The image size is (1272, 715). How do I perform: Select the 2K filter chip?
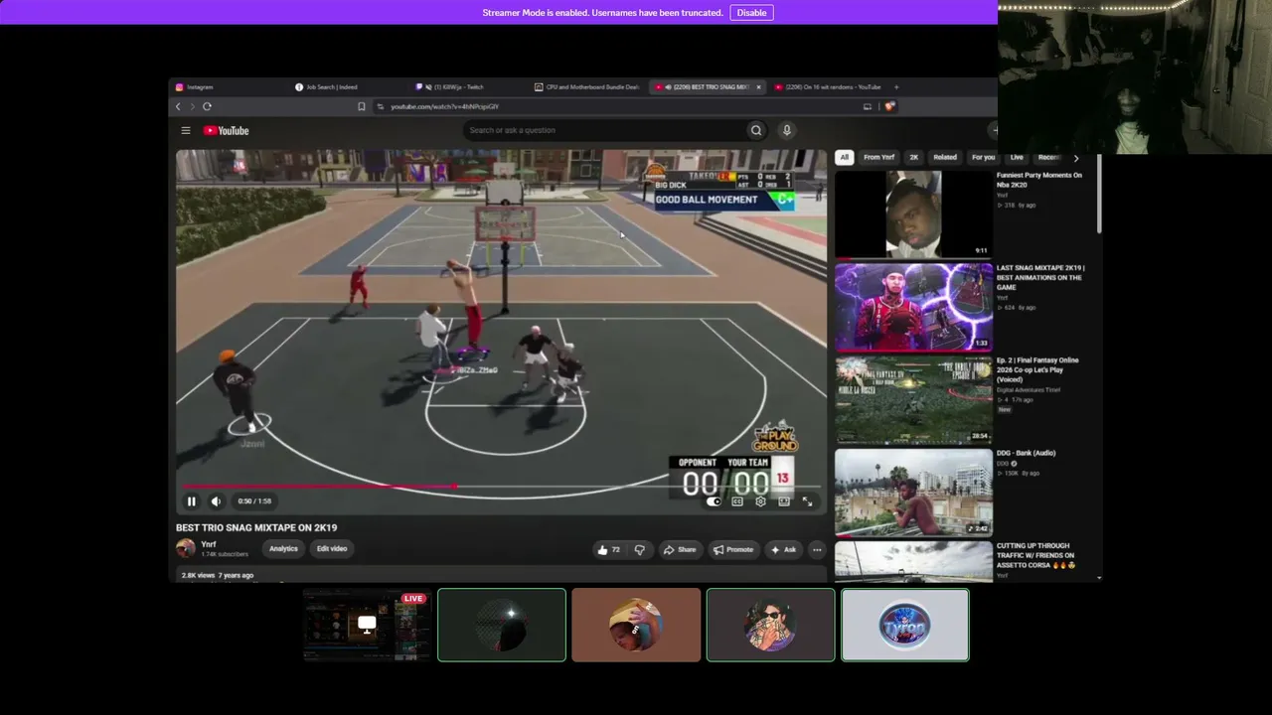tap(914, 157)
